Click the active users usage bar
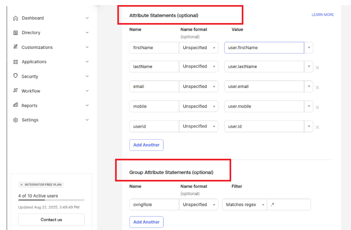Screen dimensions: 351x230 coord(51,201)
